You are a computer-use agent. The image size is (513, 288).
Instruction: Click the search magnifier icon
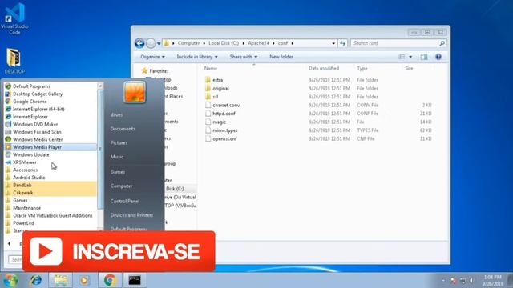click(442, 43)
